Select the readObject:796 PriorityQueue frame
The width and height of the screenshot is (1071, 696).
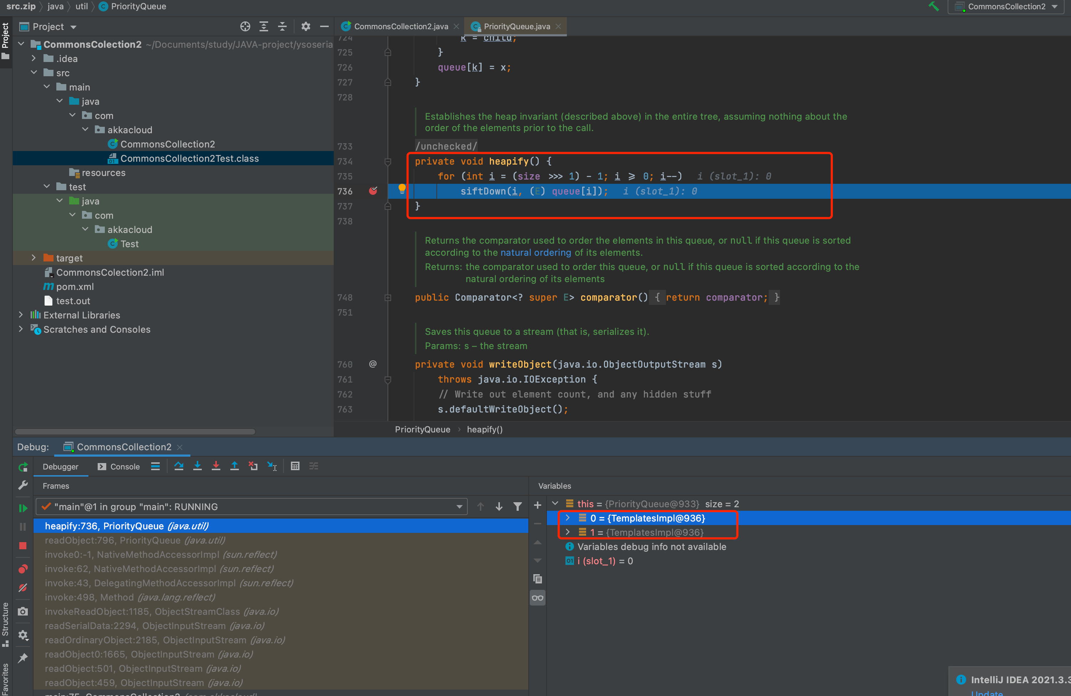(x=280, y=540)
